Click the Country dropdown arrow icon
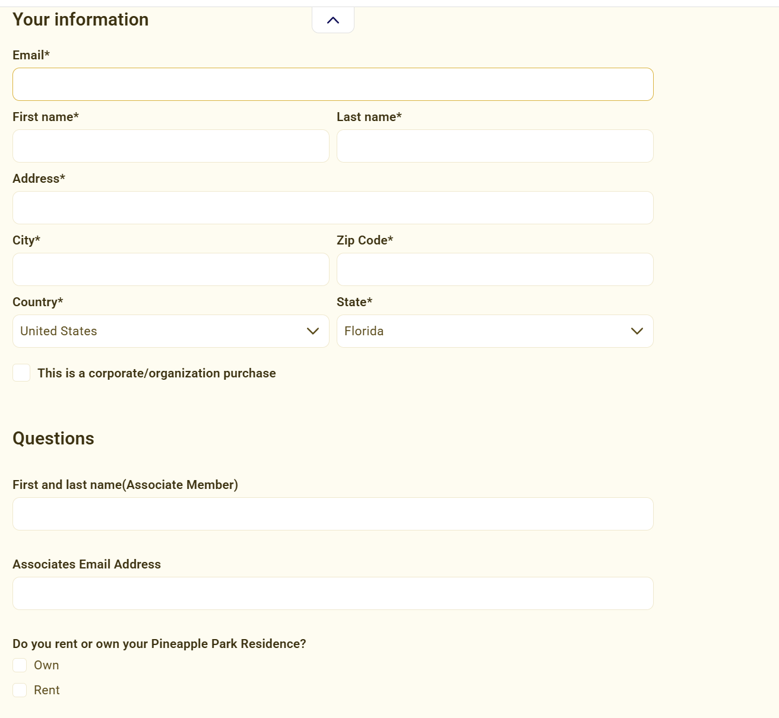Image resolution: width=779 pixels, height=718 pixels. (313, 331)
